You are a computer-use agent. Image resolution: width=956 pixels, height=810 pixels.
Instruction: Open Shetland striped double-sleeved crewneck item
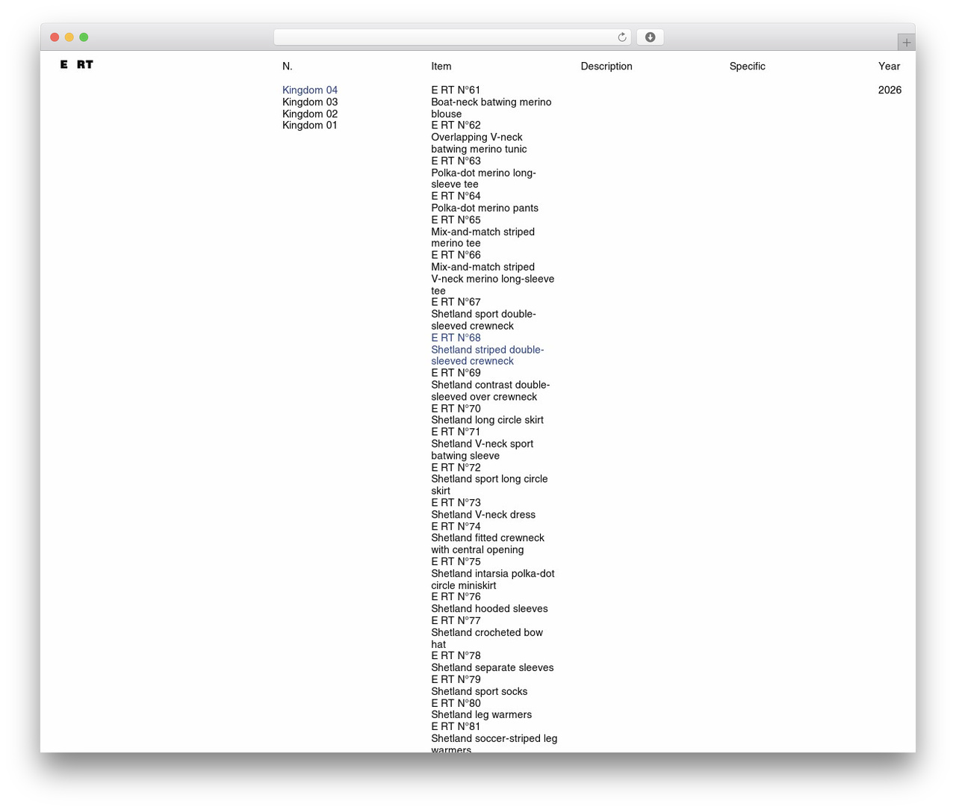[488, 349]
